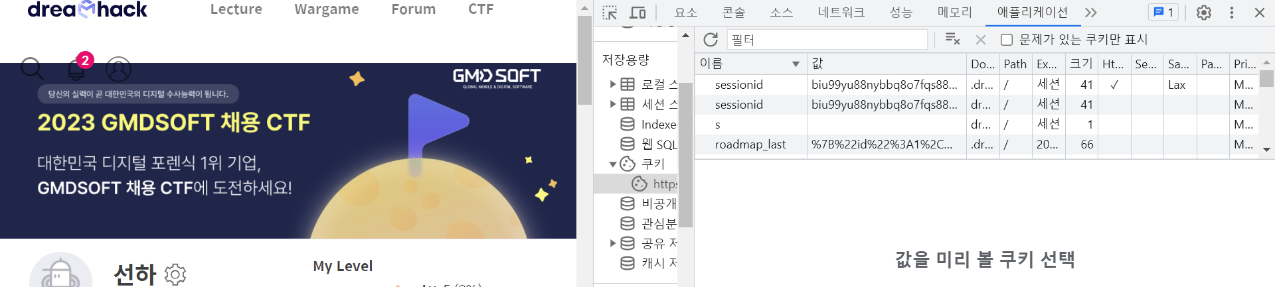The height and width of the screenshot is (287, 1275).
Task: Show more DevTools tabs chevron
Action: click(x=1091, y=13)
